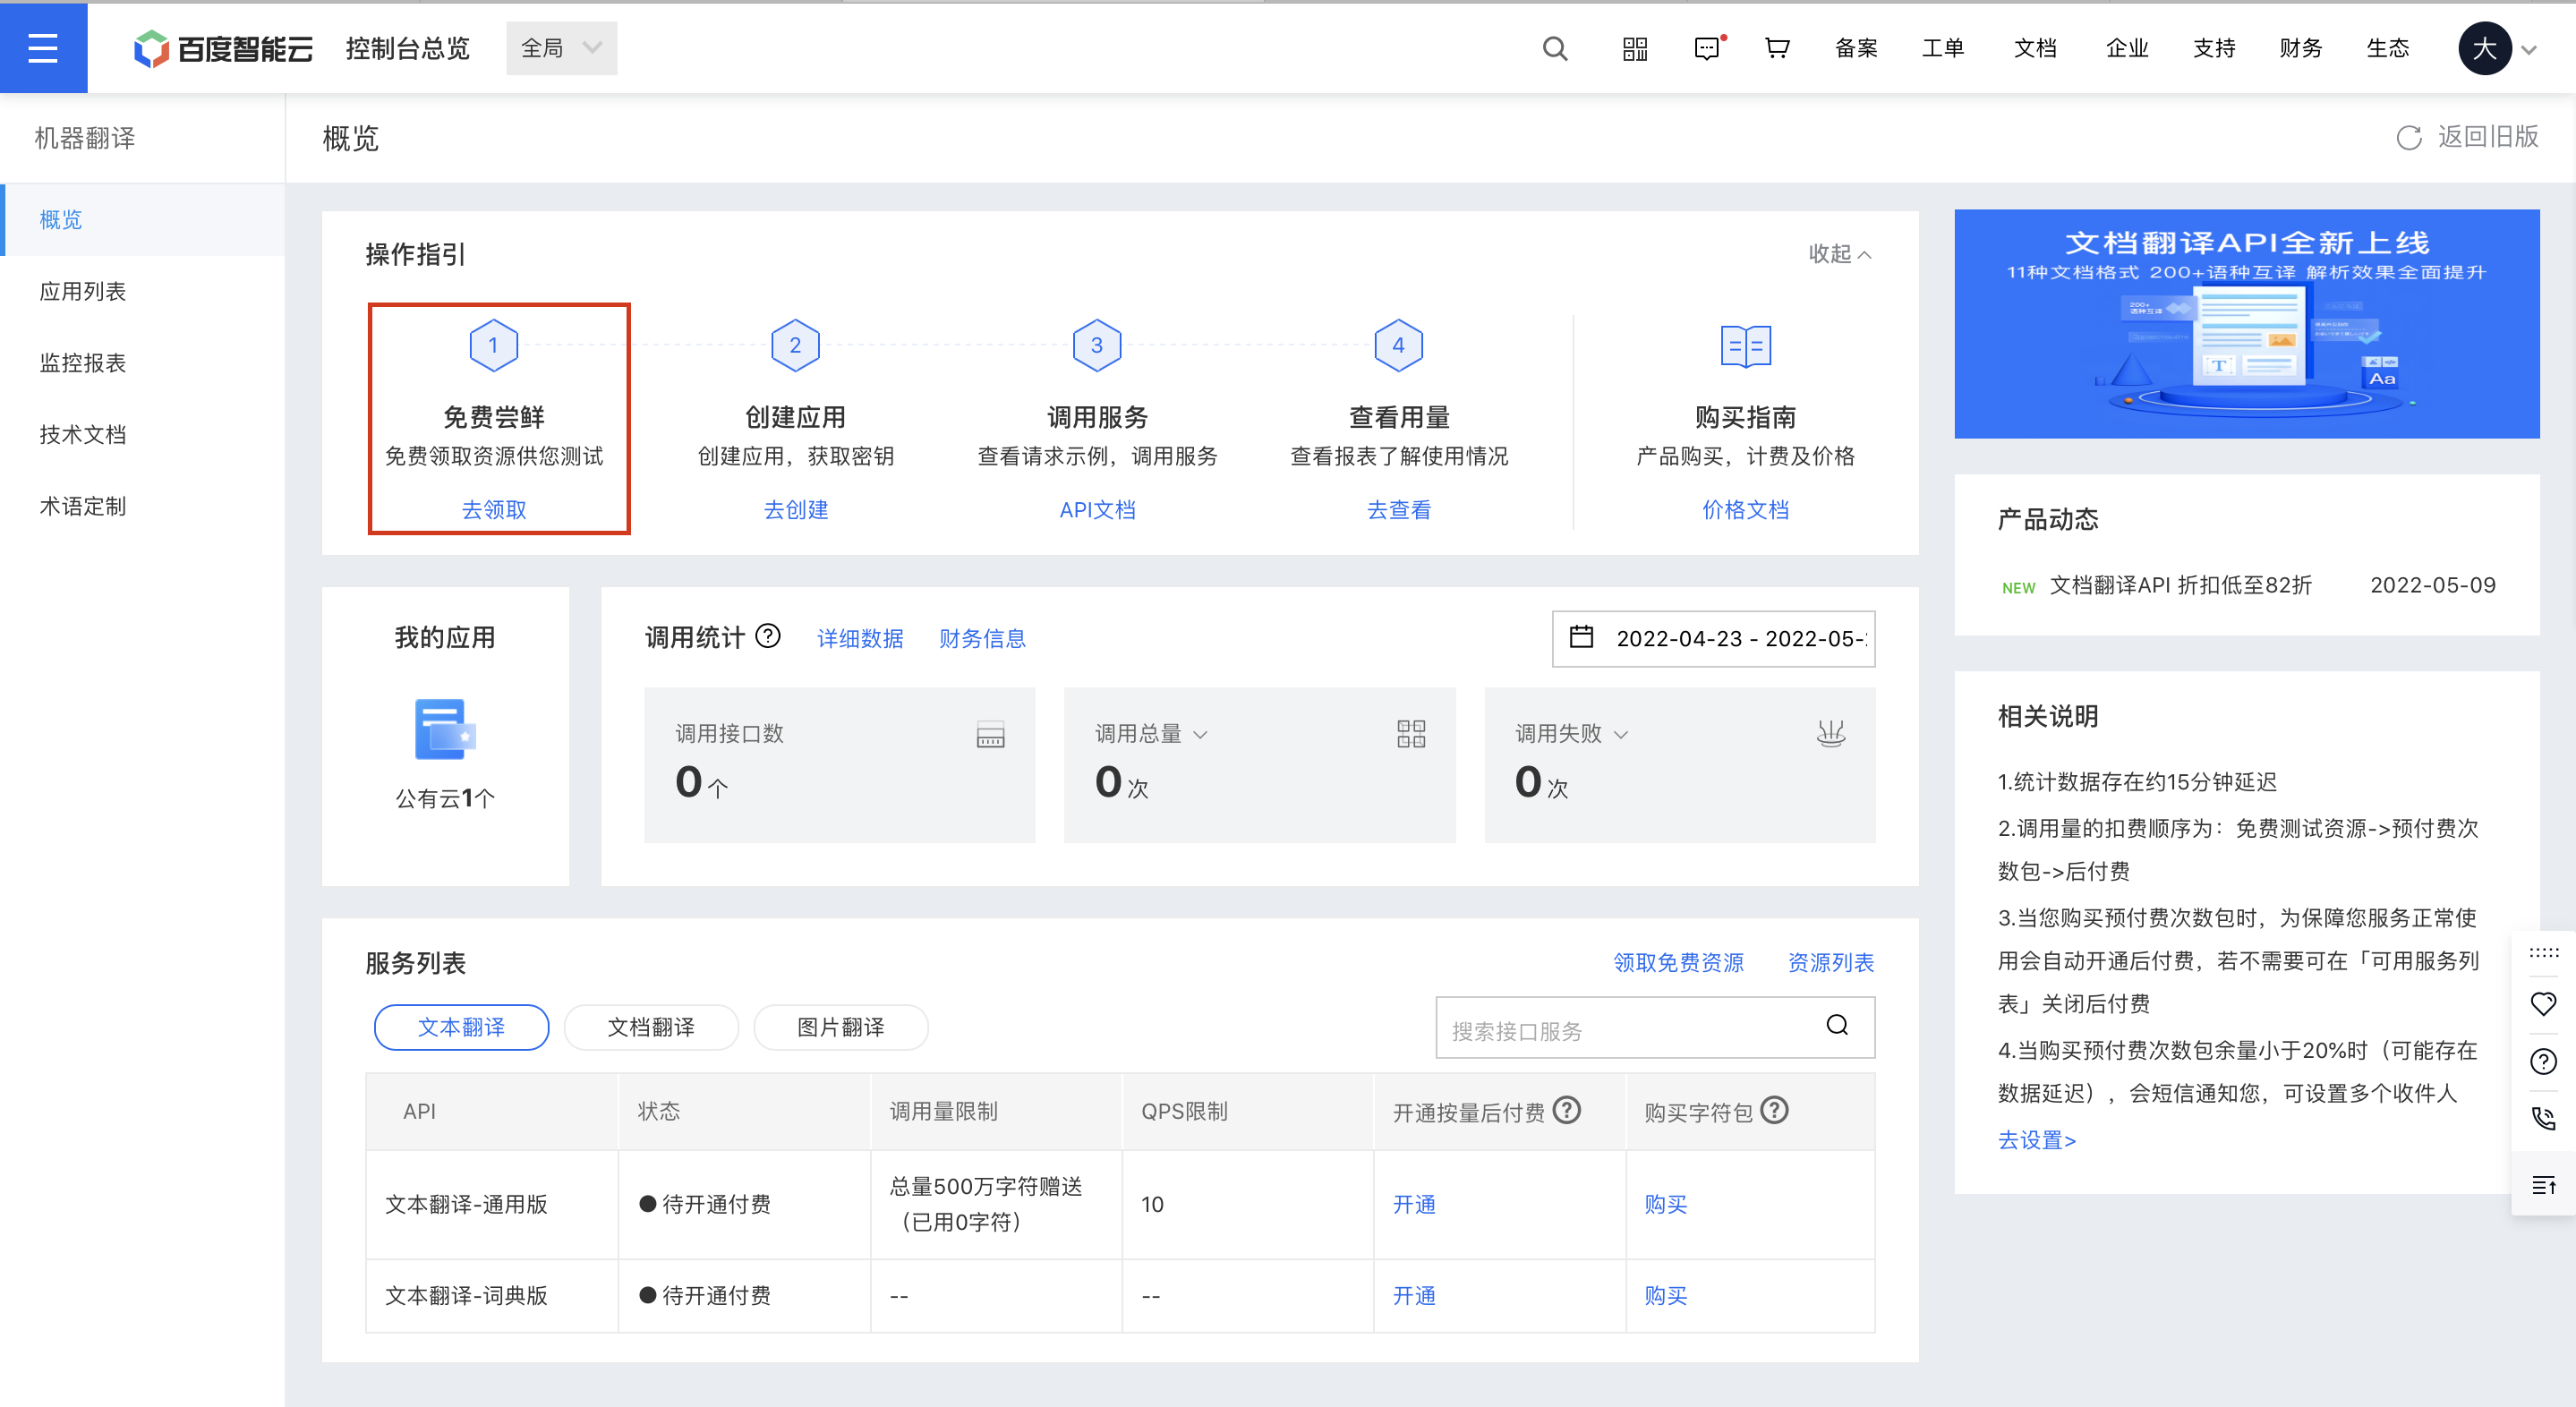Click the icon in 调用失败 card

point(1831,733)
